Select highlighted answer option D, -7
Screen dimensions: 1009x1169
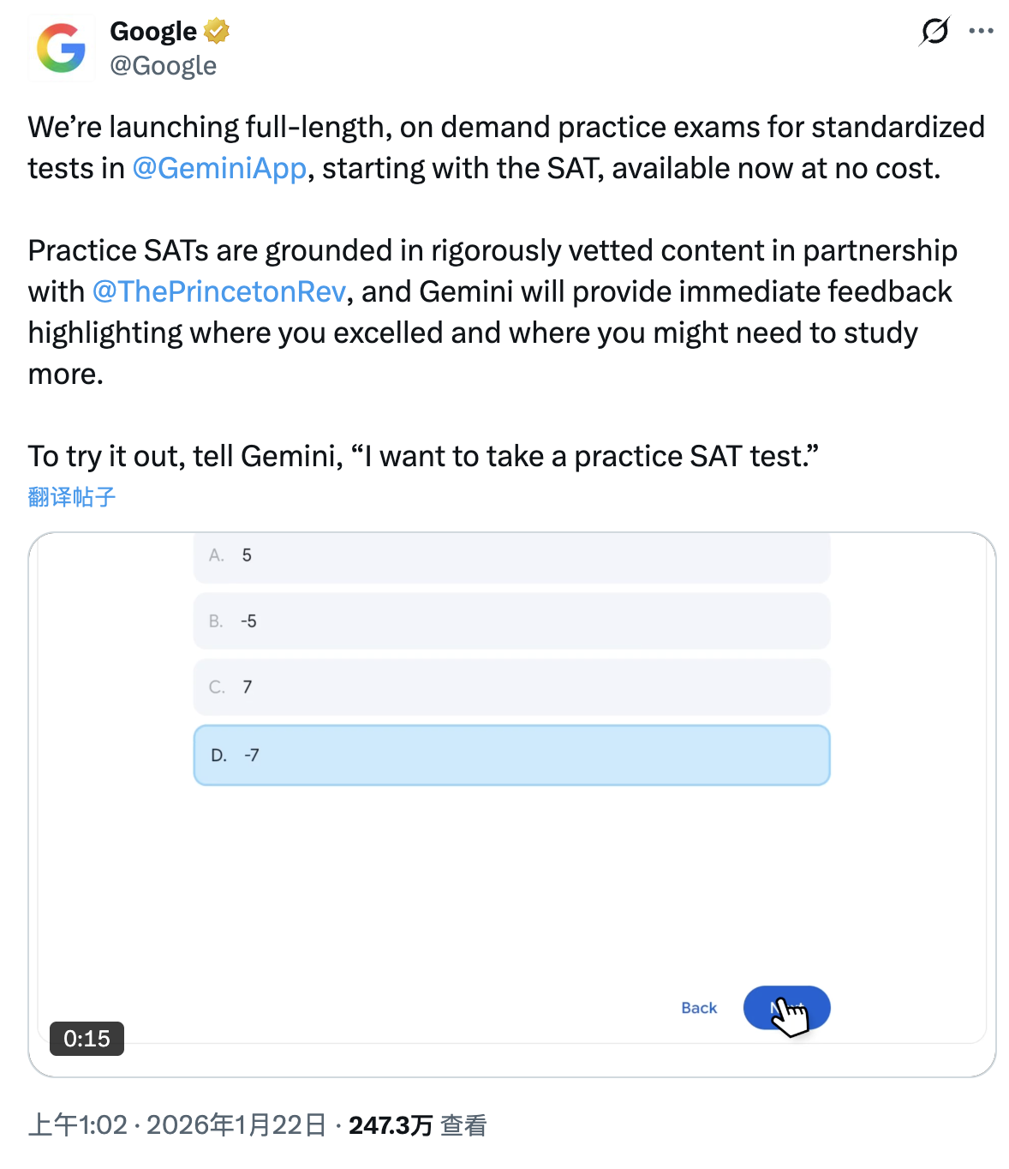[511, 755]
